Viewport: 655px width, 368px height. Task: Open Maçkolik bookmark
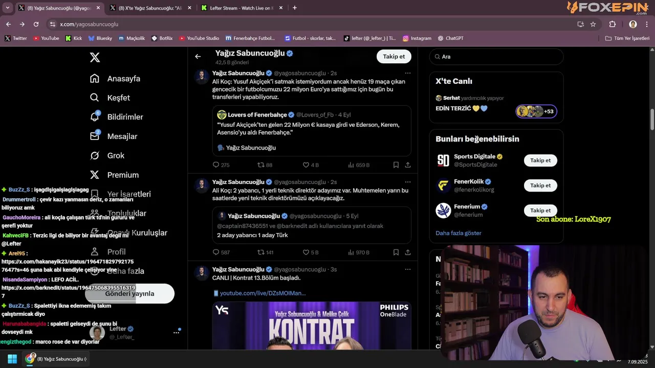[132, 38]
